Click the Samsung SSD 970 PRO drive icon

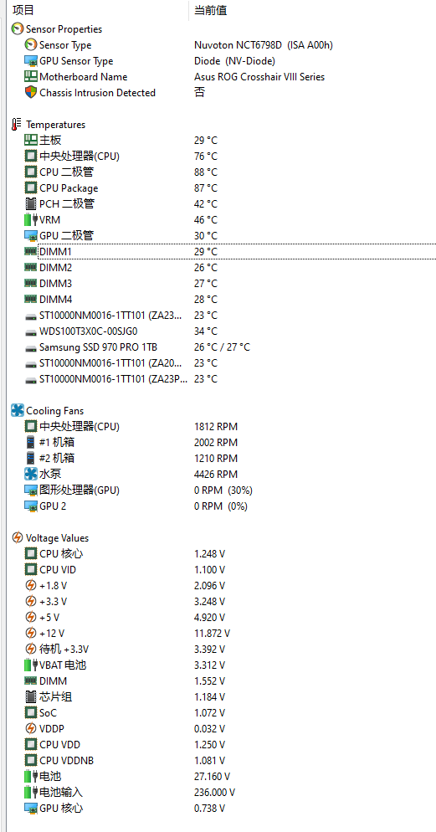tap(31, 348)
